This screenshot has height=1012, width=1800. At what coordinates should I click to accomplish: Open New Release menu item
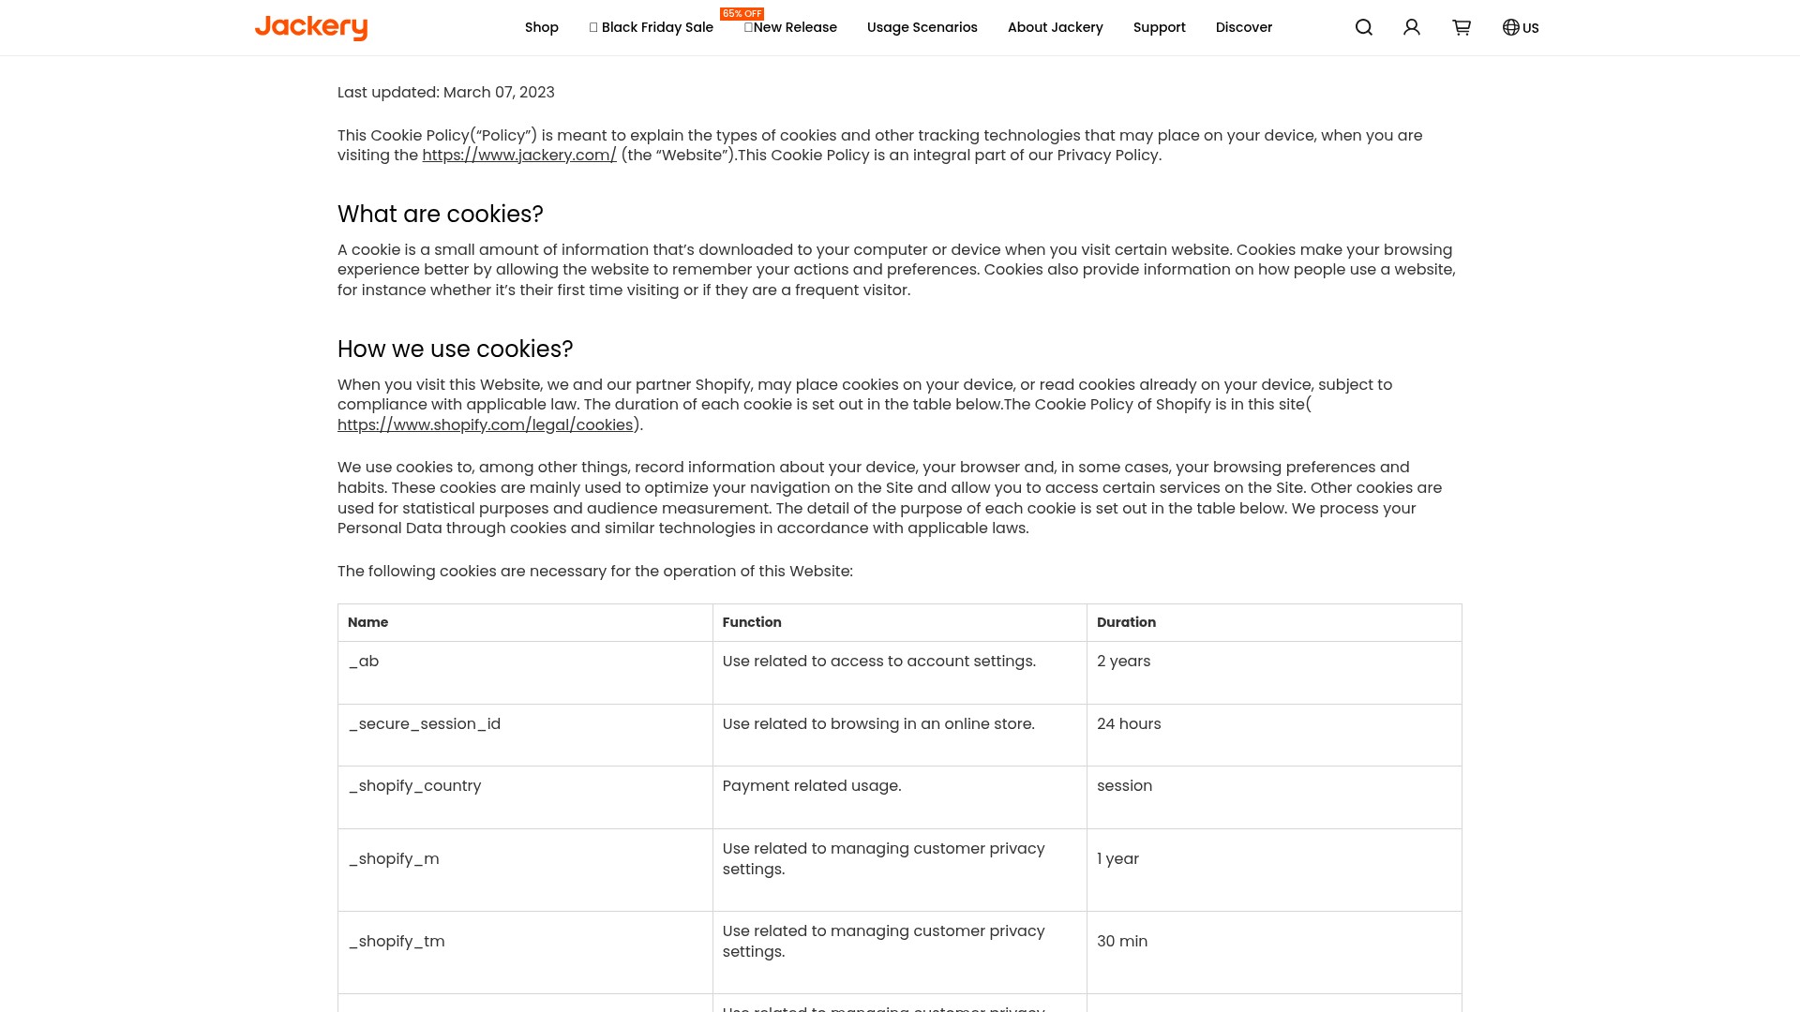[x=790, y=27]
